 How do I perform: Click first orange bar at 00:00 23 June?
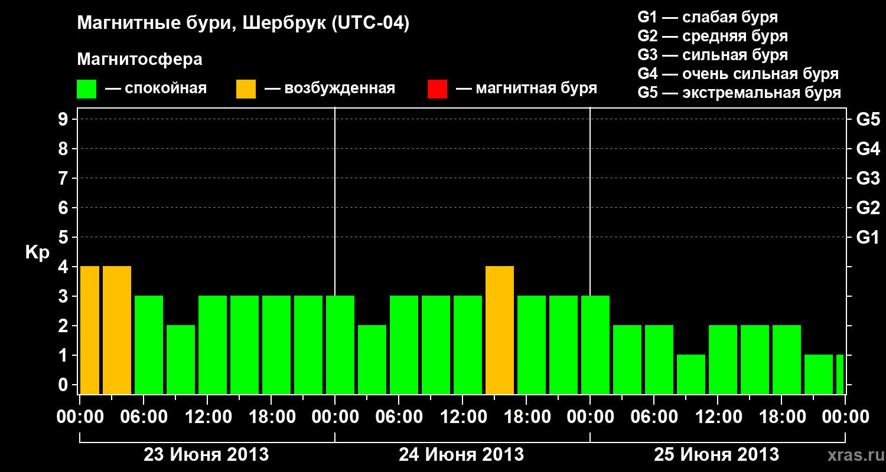(90, 330)
